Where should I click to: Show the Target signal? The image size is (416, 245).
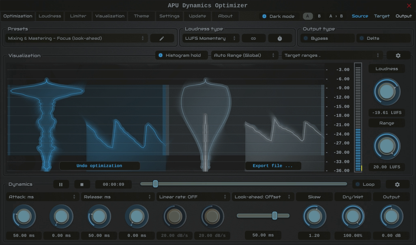point(382,16)
